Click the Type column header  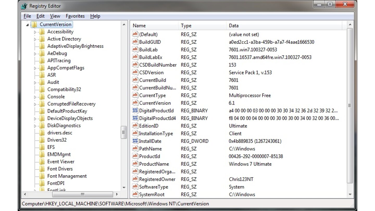[x=202, y=26]
